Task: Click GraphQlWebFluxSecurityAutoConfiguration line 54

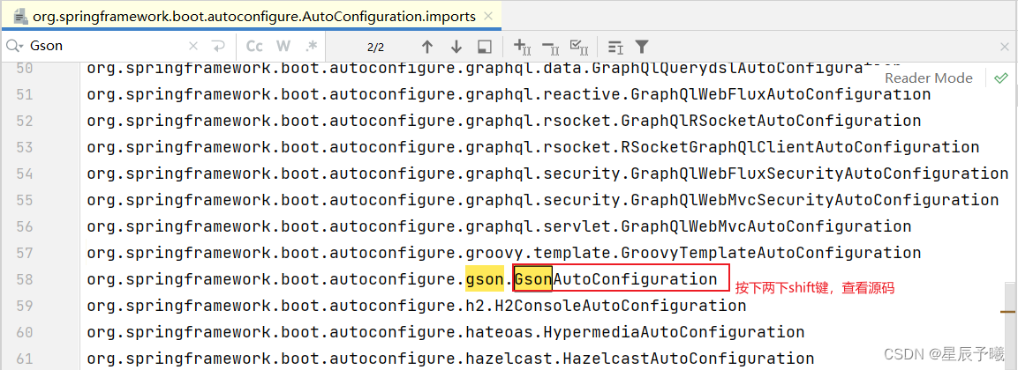Action: (819, 173)
